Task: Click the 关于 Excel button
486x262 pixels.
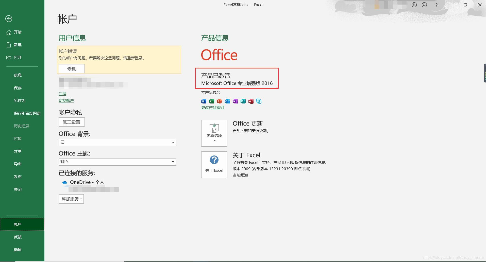Action: click(214, 165)
